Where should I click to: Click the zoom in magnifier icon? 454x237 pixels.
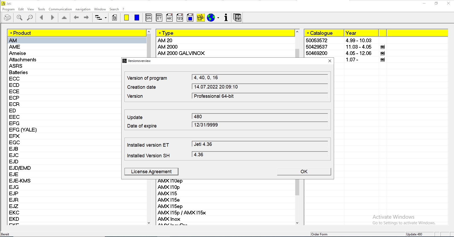click(19, 18)
